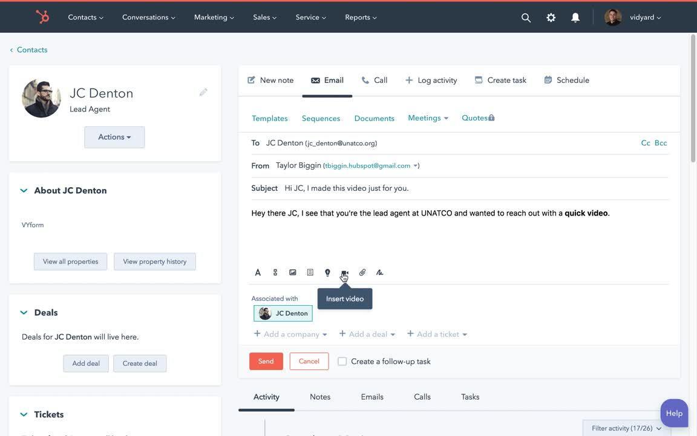
Task: Switch to the Emails timeline tab
Action: [372, 397]
